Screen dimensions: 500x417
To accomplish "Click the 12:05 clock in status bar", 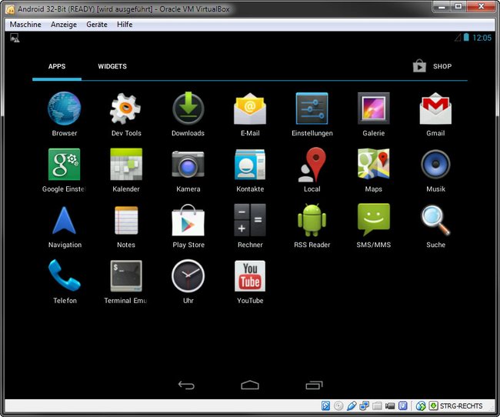I will [482, 38].
